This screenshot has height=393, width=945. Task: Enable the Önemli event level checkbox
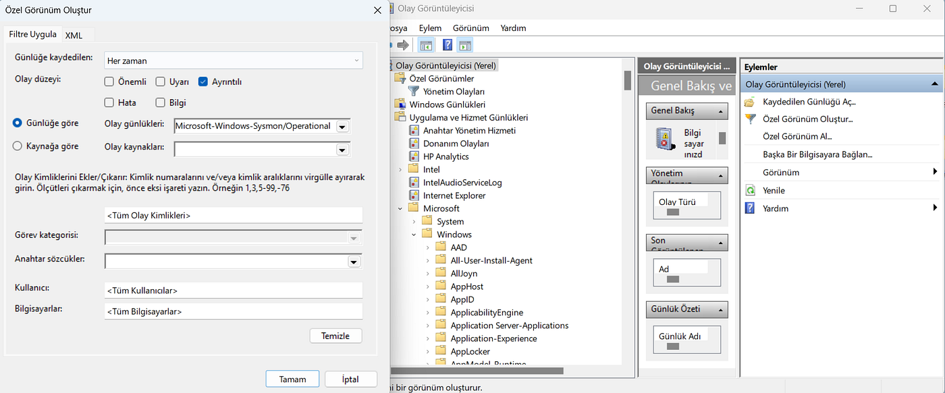point(109,82)
